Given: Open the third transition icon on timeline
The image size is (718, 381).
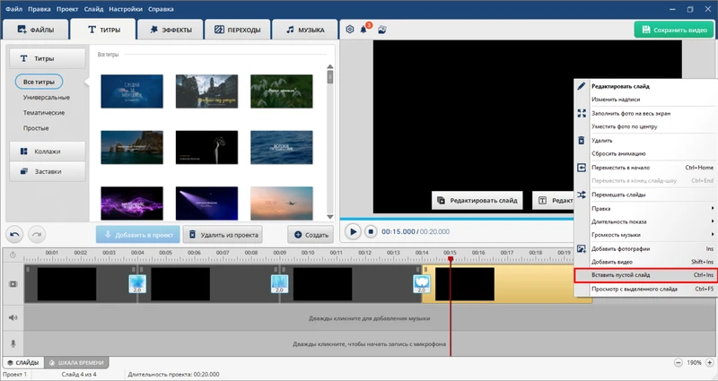Looking at the screenshot, I should (422, 283).
